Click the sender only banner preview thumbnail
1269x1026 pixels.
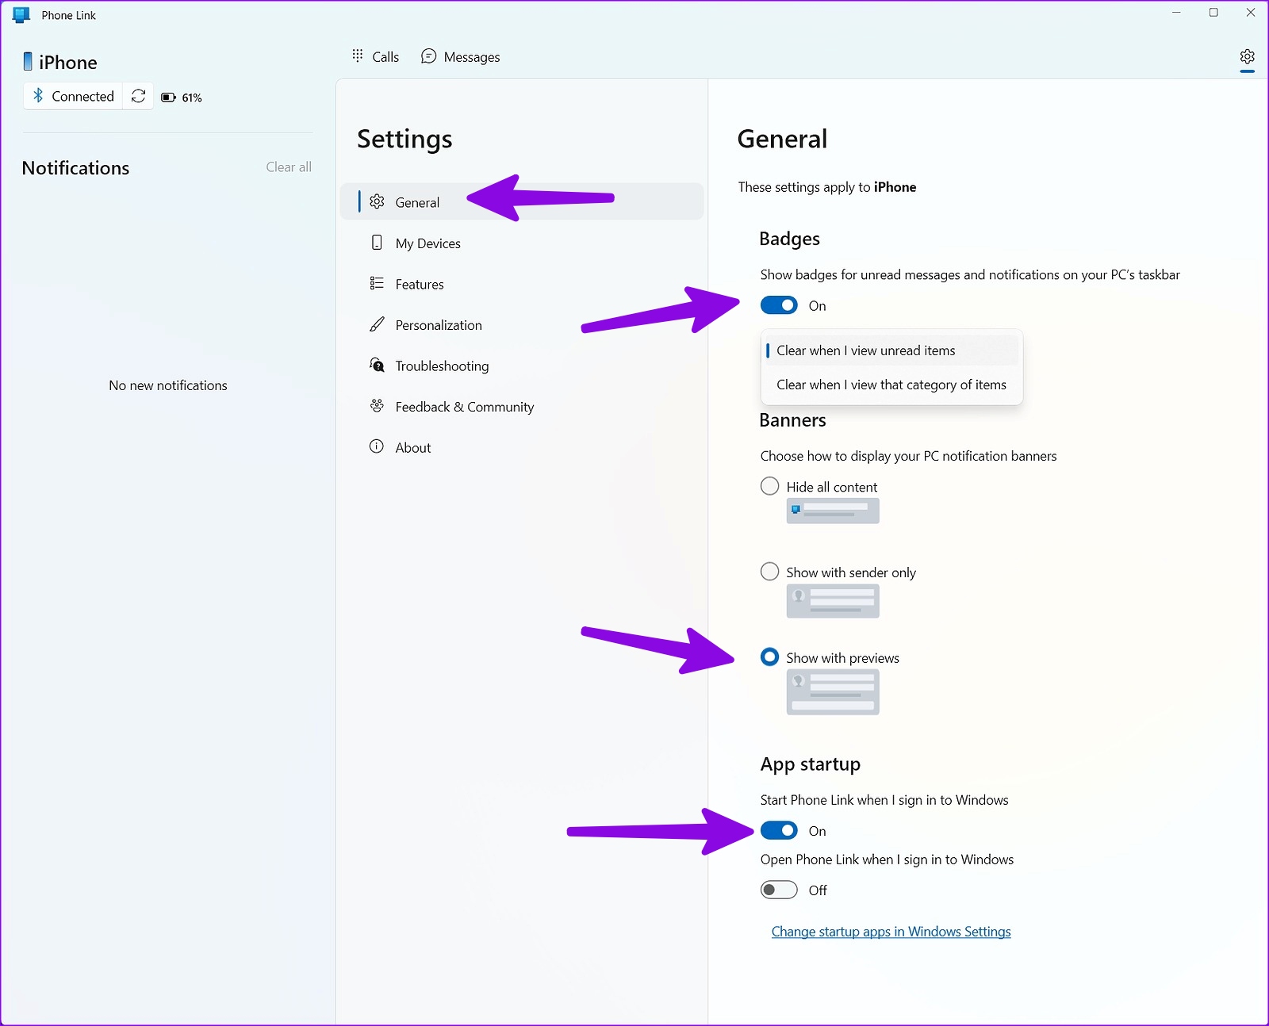pos(833,601)
